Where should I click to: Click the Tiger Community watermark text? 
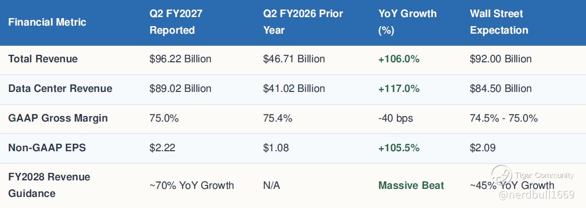[544, 175]
